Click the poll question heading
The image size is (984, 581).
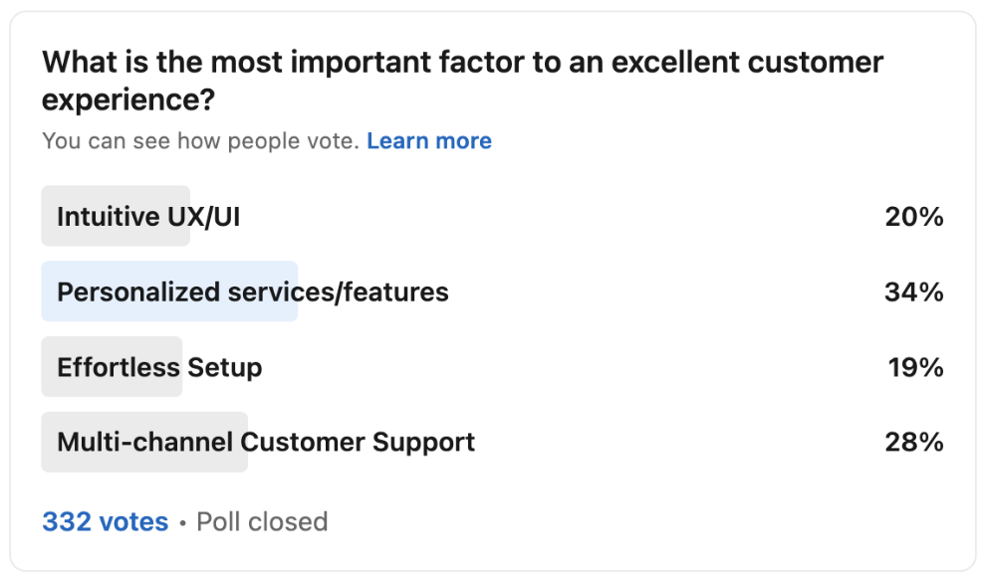(x=462, y=81)
